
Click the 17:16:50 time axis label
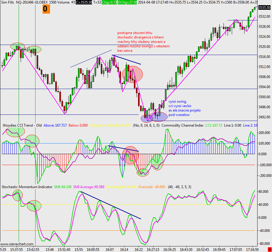pos(252,250)
